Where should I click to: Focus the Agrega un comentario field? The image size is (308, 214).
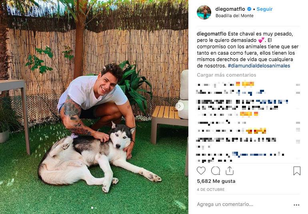[x=244, y=204]
